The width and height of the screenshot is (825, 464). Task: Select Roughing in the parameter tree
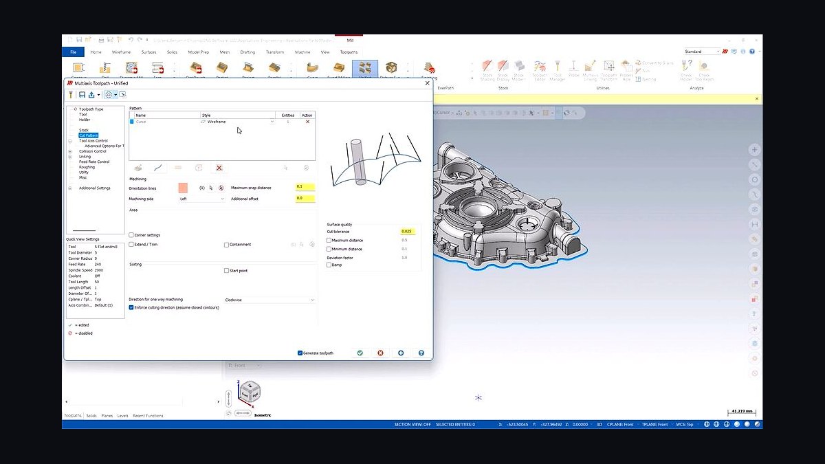[x=87, y=167]
